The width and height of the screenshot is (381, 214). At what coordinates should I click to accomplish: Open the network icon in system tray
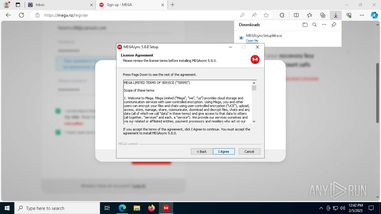(335, 208)
